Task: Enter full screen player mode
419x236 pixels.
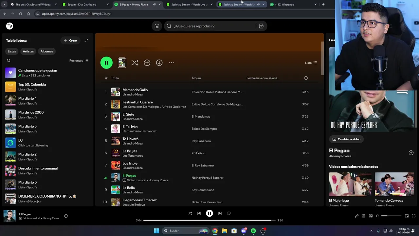Action: tap(414, 216)
